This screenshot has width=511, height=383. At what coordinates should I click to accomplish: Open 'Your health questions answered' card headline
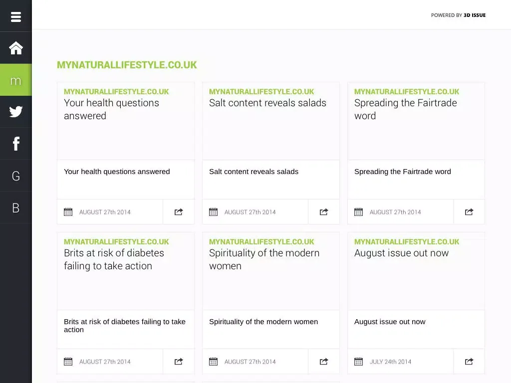[x=111, y=109]
